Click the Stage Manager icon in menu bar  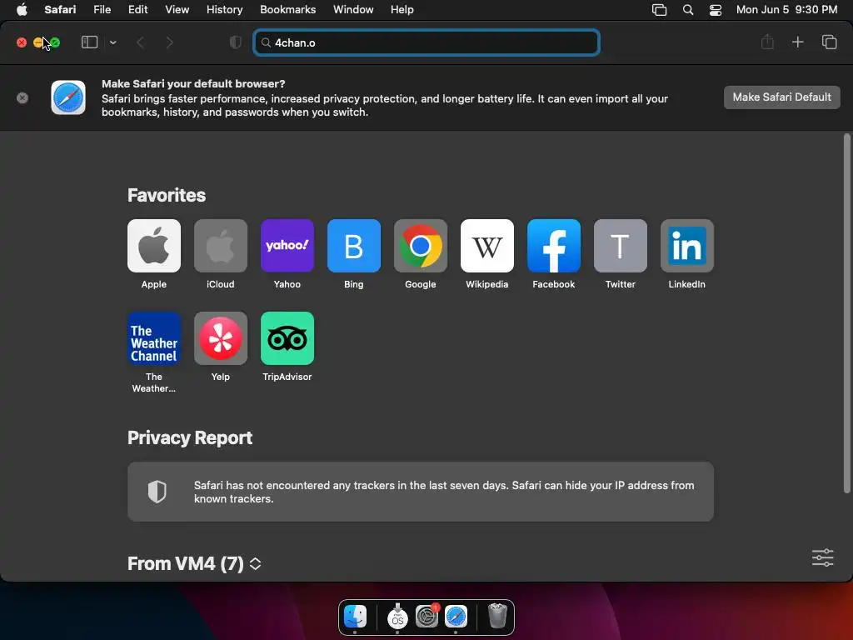tap(660, 10)
